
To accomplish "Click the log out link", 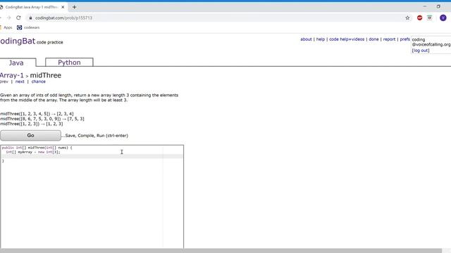I will point(421,51).
